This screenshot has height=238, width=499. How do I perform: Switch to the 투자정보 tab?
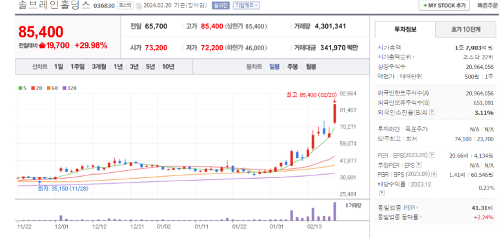(x=405, y=30)
